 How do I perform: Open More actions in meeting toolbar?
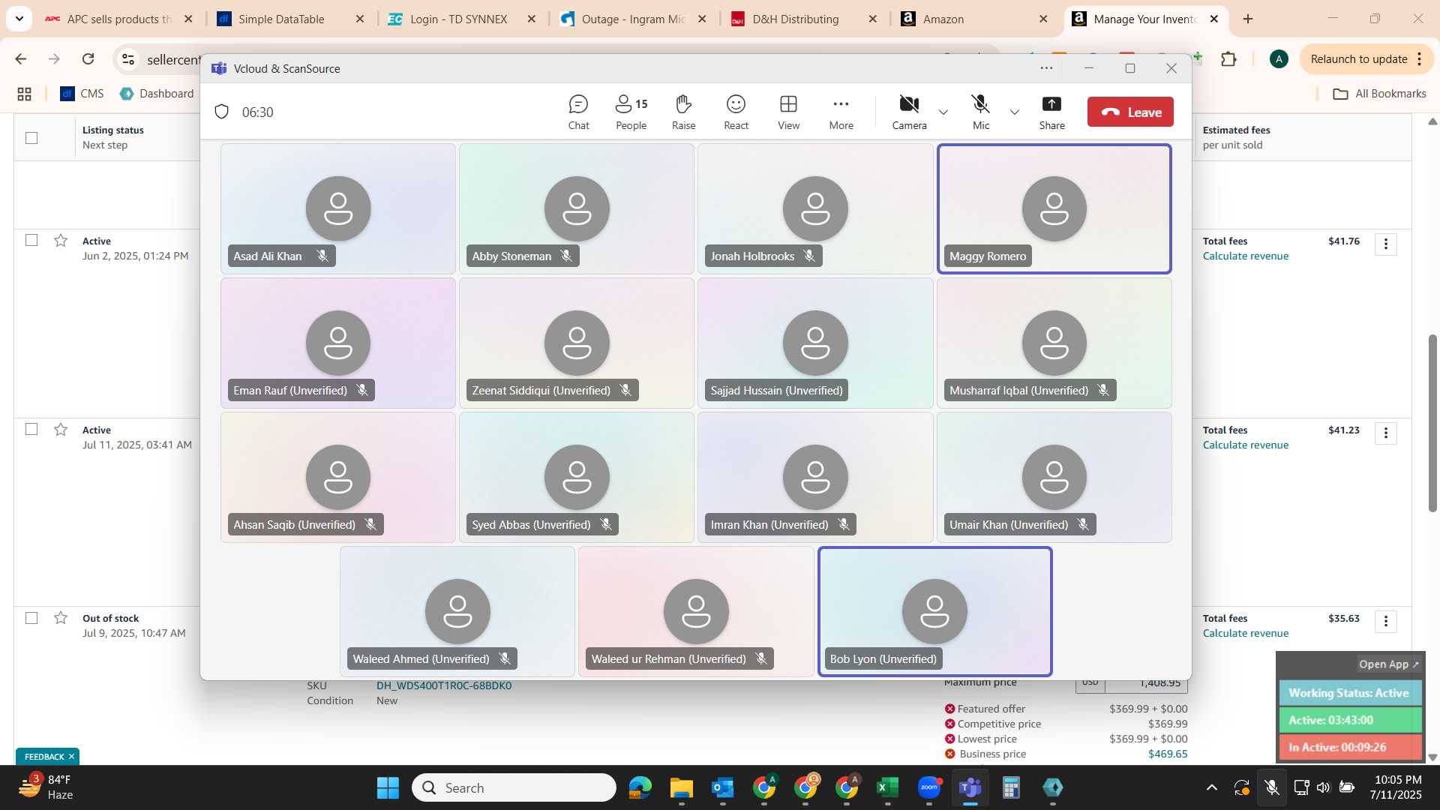[841, 112]
